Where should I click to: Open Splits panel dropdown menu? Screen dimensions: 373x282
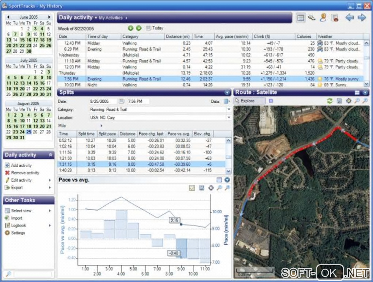(x=227, y=92)
